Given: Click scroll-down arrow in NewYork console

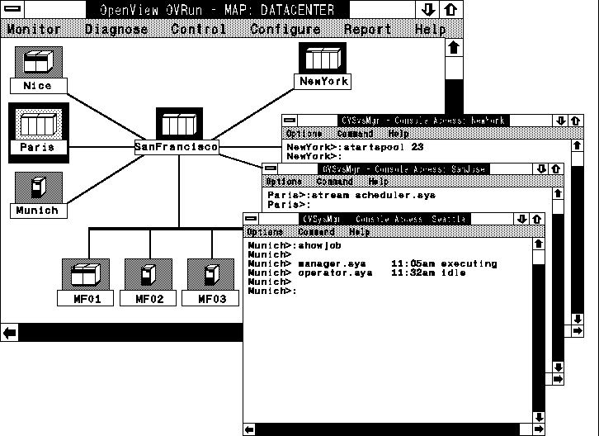Looking at the screenshot, I should click(x=578, y=319).
